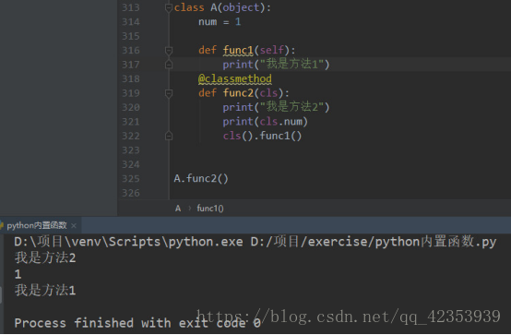
Task: Close the python内置函数 run tab
Action: click(x=74, y=226)
